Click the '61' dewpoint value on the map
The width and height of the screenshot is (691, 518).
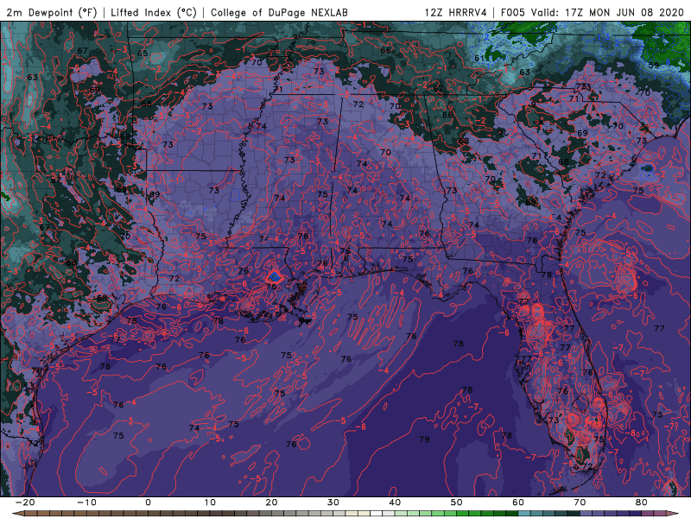[479, 58]
